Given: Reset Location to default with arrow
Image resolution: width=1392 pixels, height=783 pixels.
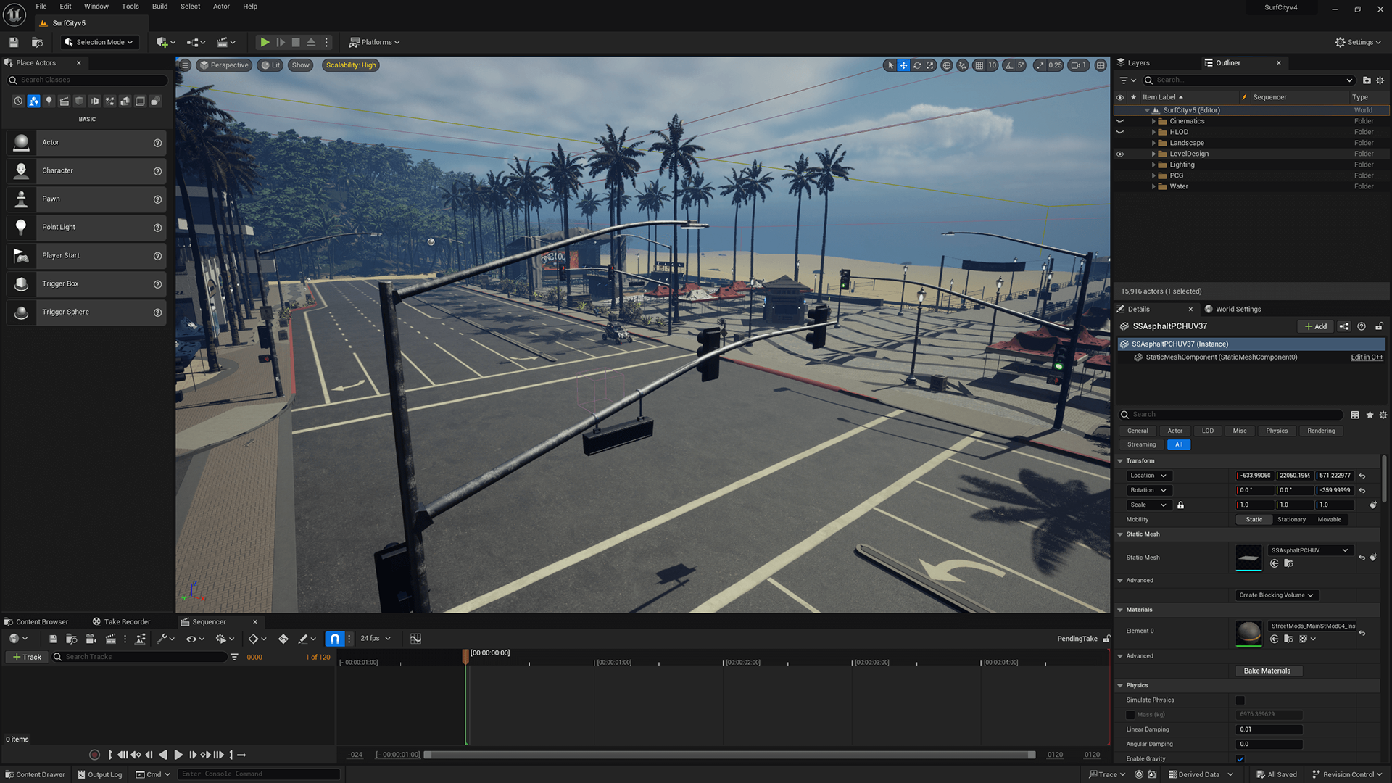Looking at the screenshot, I should (1362, 476).
